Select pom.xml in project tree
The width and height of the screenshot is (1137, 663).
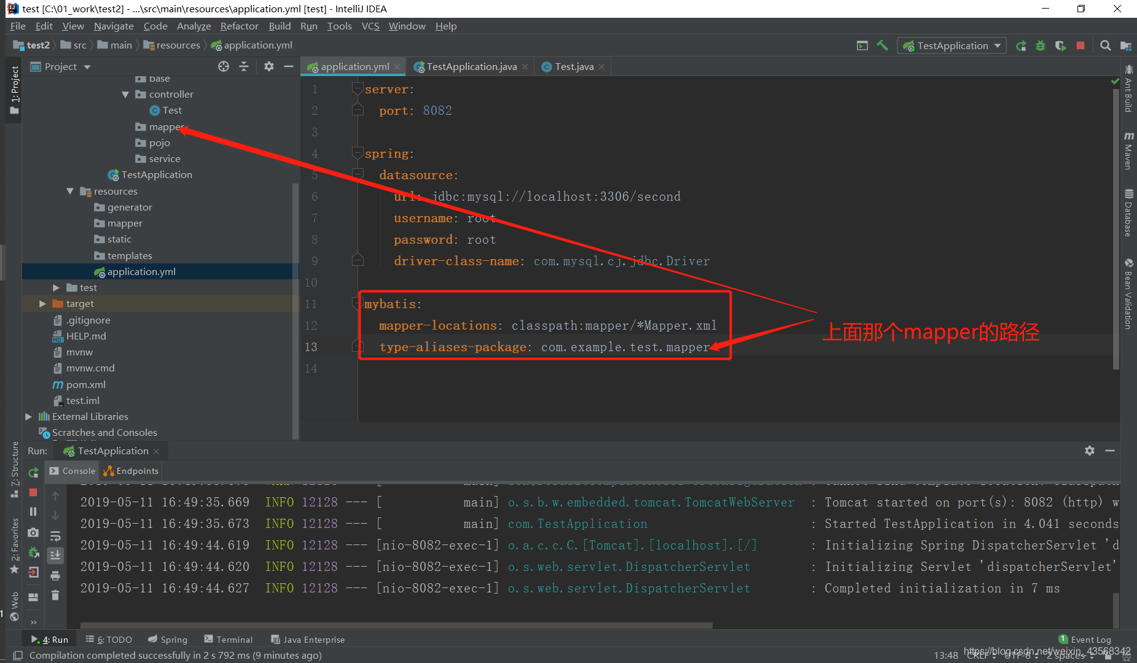click(85, 385)
